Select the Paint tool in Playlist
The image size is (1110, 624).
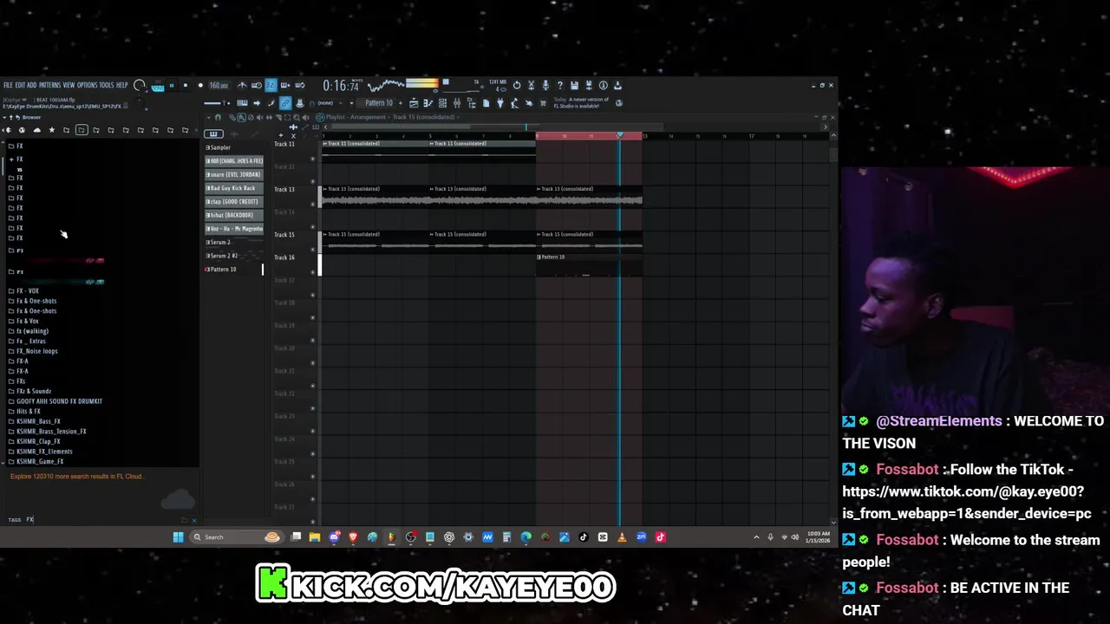[241, 118]
